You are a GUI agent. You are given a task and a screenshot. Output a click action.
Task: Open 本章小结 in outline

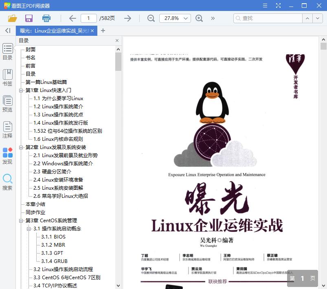[x=35, y=204]
